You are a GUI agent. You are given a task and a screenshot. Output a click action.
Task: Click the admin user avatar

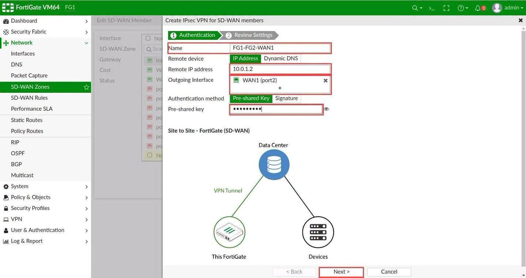click(x=497, y=8)
